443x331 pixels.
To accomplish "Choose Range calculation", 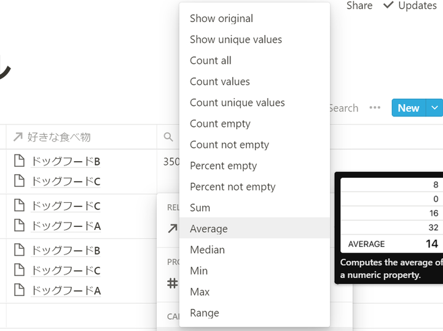I will [x=254, y=313].
